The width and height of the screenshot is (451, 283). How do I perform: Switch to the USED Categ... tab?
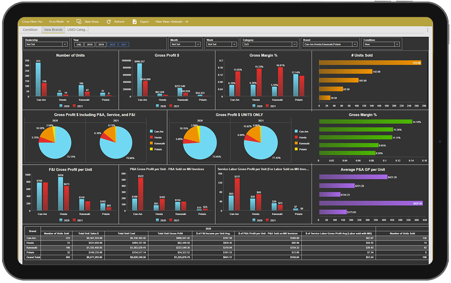click(x=77, y=30)
